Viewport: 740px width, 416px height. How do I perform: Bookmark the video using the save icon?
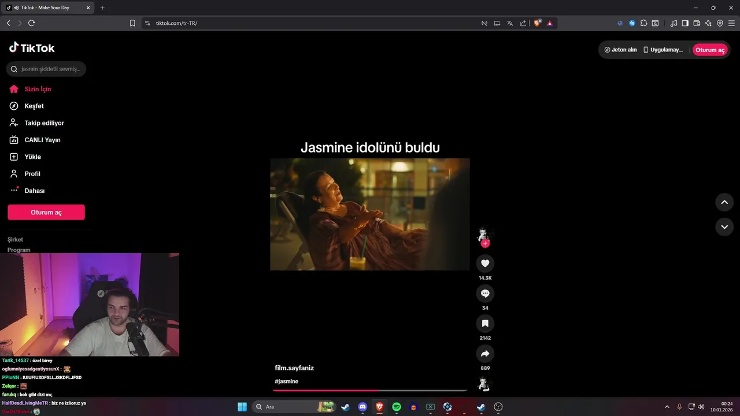[x=485, y=324]
